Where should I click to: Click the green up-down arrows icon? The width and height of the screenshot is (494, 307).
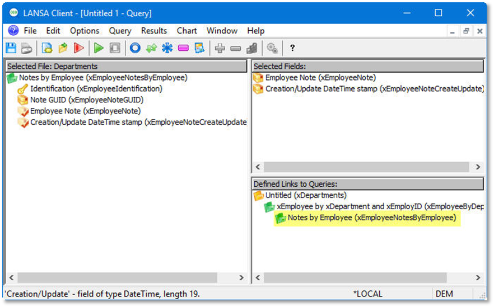pyautogui.click(x=151, y=48)
